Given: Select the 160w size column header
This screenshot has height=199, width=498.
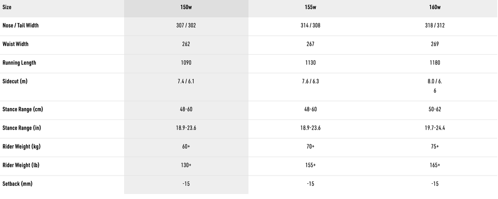Looking at the screenshot, I should [435, 7].
